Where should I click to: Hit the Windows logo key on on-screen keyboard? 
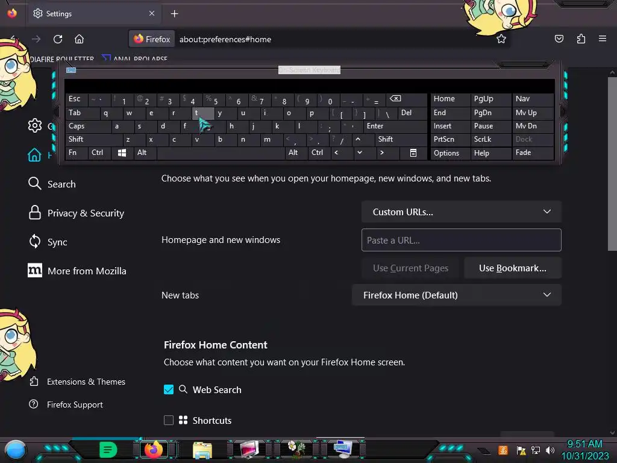pyautogui.click(x=122, y=153)
